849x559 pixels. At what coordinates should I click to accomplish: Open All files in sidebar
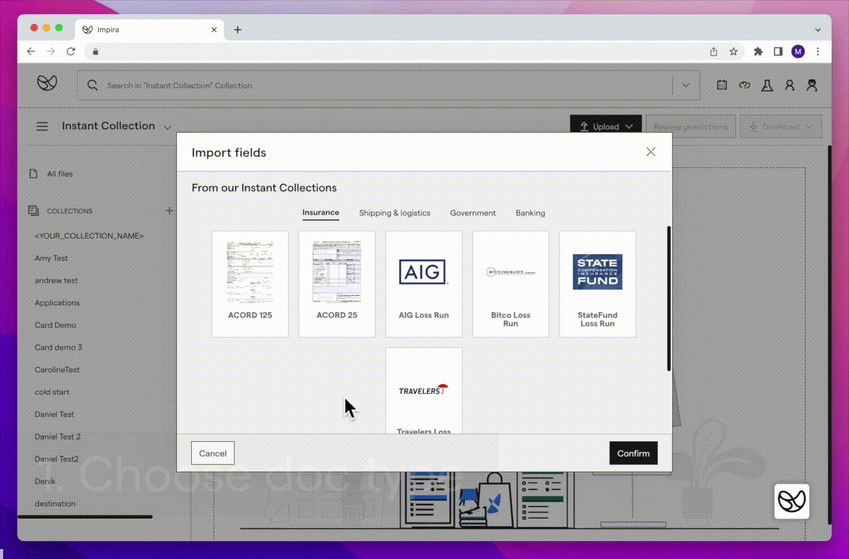60,174
